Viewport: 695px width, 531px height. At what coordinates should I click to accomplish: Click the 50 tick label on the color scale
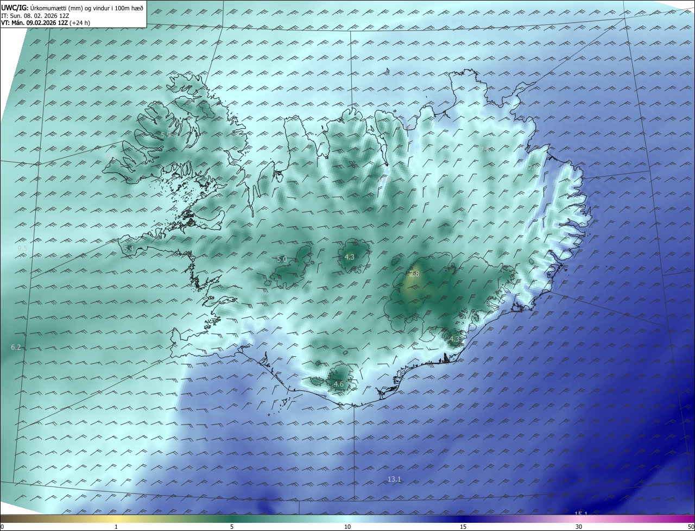coord(691,527)
